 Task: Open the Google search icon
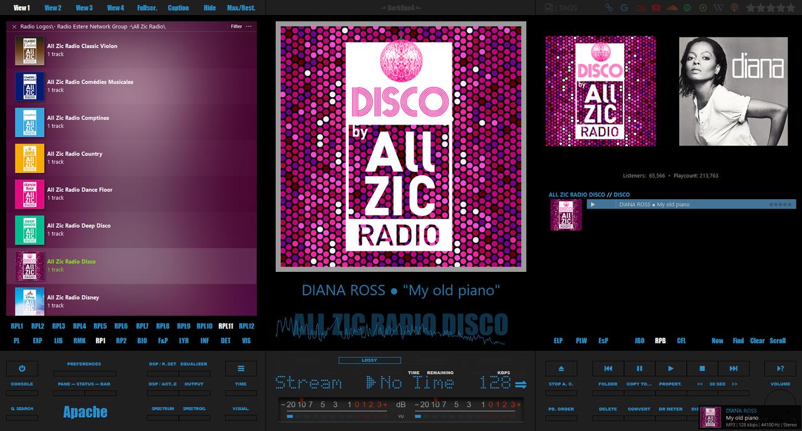(624, 8)
